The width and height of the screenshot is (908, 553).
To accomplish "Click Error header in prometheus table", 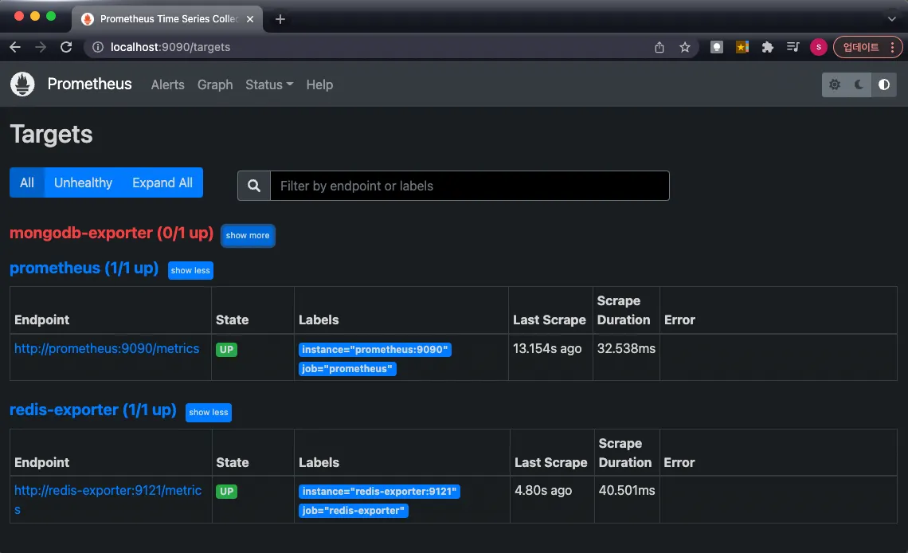I will [x=679, y=320].
